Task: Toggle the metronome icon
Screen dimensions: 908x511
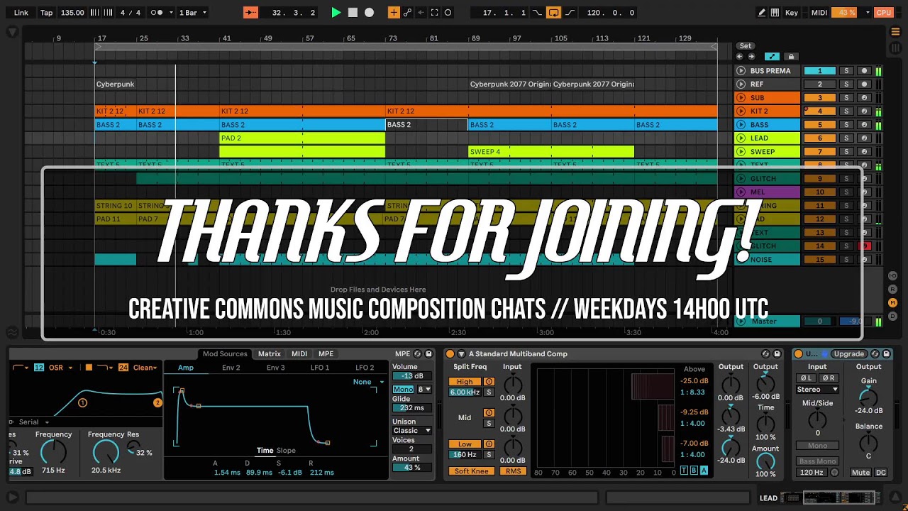Action: [x=157, y=13]
